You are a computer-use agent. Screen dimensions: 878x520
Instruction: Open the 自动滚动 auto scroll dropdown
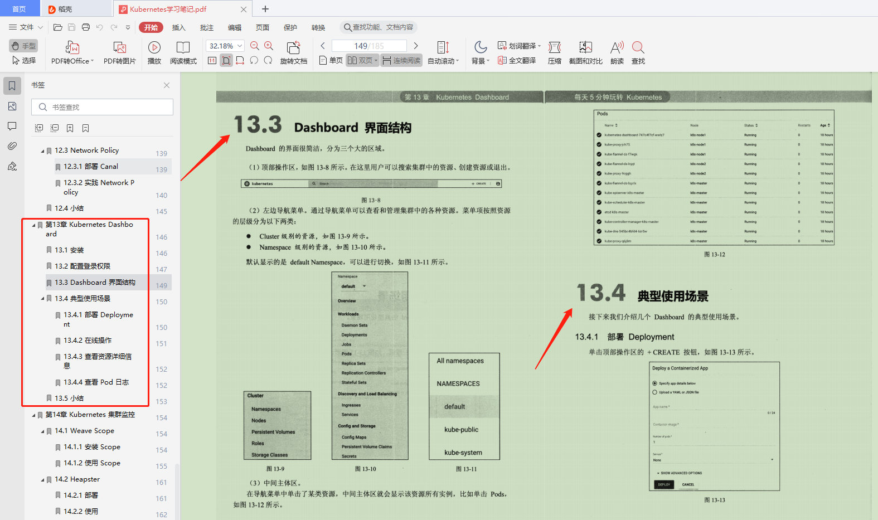(x=443, y=53)
